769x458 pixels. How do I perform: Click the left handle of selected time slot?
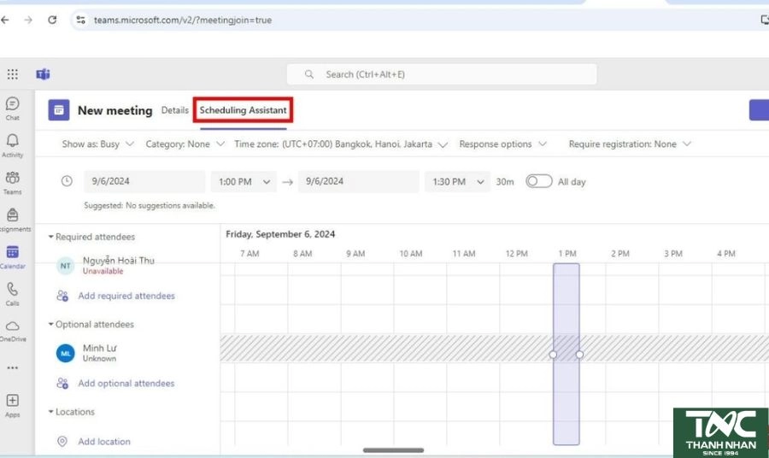[x=553, y=355]
